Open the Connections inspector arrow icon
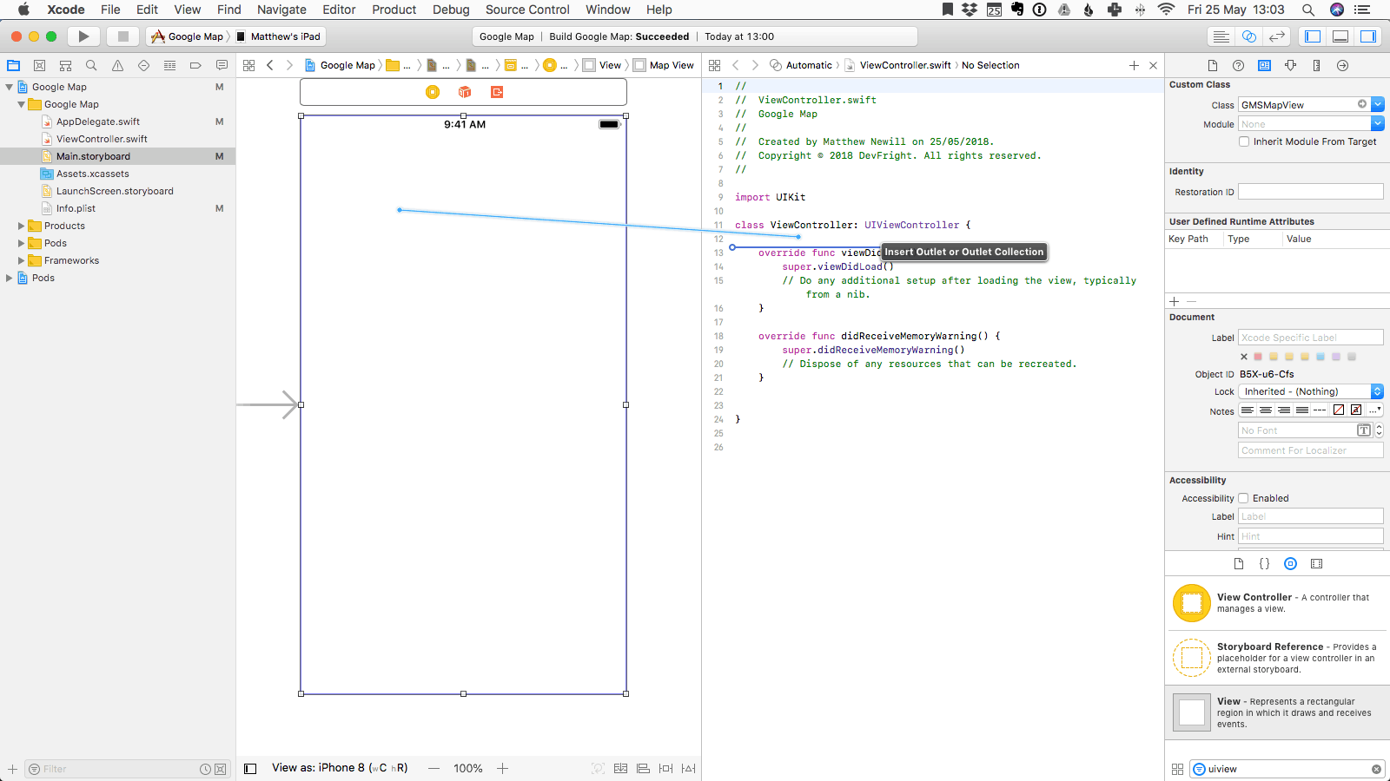Viewport: 1390px width, 781px height. [1343, 65]
